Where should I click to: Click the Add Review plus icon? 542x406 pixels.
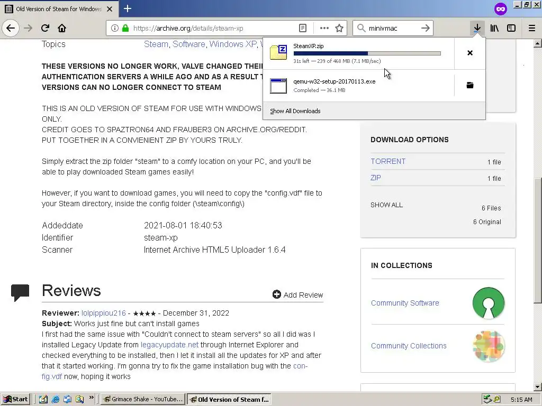tap(276, 294)
